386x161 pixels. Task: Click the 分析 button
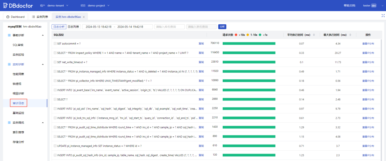point(222,26)
